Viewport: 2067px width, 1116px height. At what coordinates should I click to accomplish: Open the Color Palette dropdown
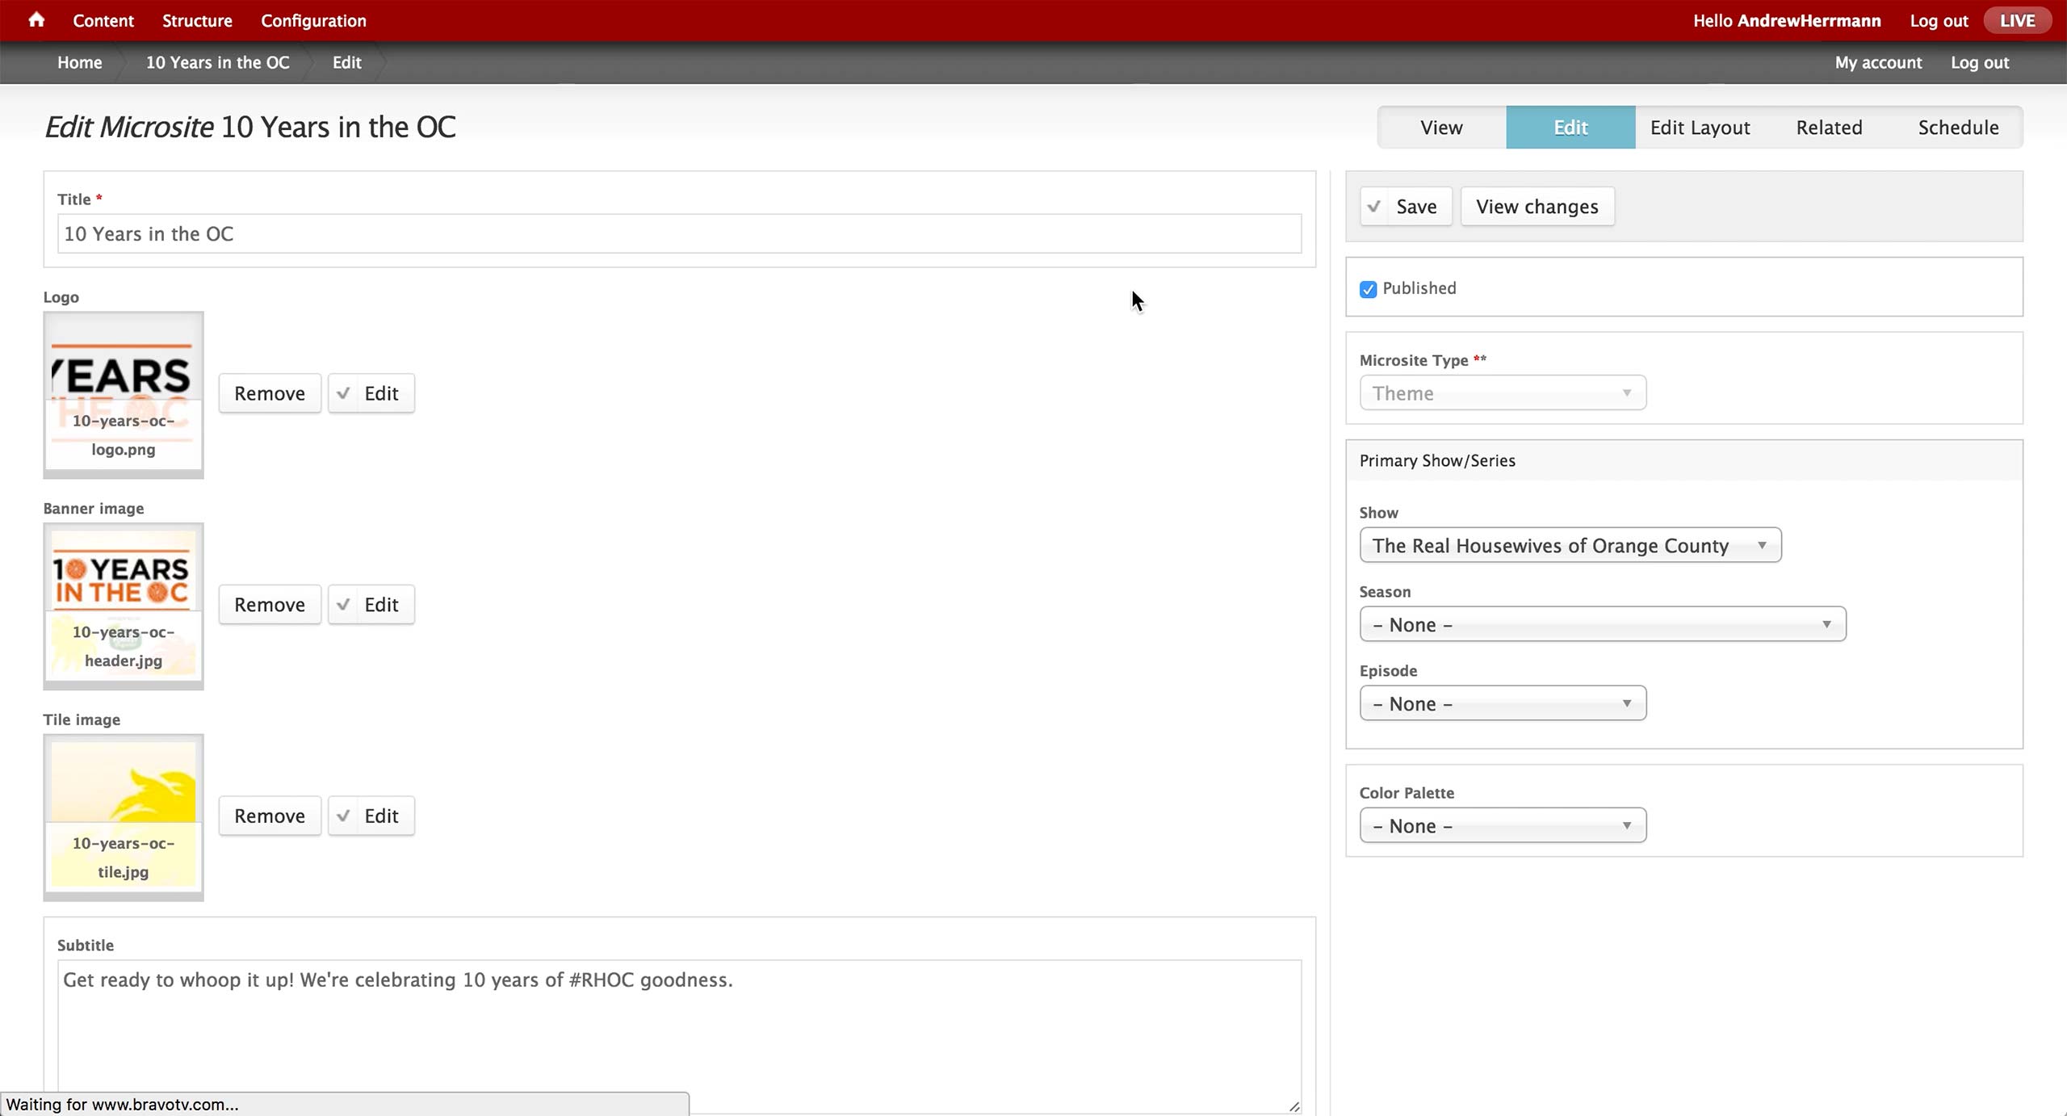click(x=1502, y=826)
